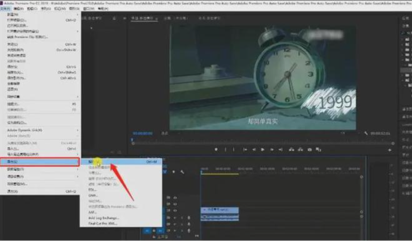412x241 pixels.
Task: Open the 编辑 (Edit) menu
Action: pos(19,8)
